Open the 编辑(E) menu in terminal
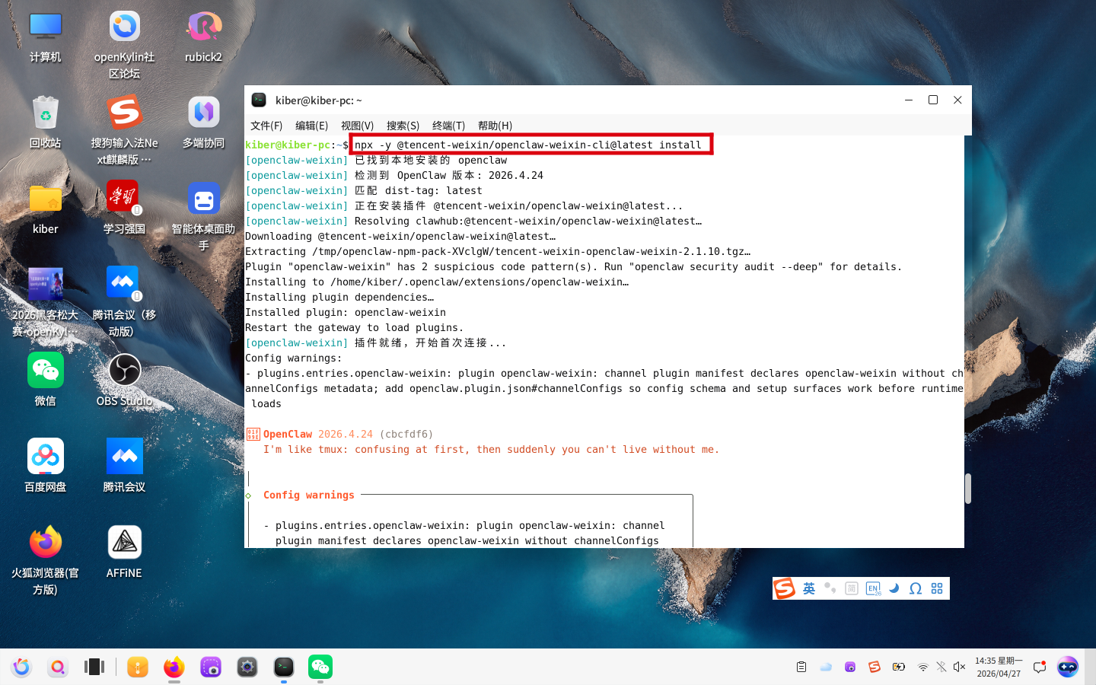Screen dimensions: 1096x685 (x=312, y=126)
